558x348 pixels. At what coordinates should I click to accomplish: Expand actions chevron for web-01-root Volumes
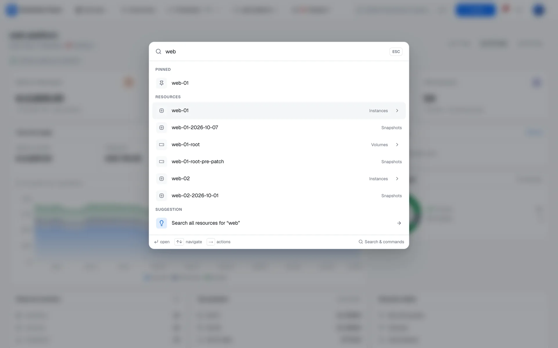pyautogui.click(x=397, y=145)
